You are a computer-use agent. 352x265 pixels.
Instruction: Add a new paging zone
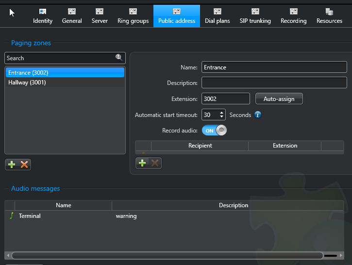(12, 165)
